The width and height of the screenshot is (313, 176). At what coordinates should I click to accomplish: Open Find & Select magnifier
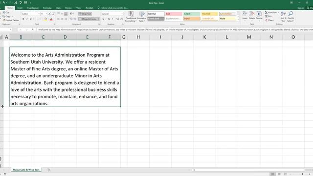coord(291,17)
